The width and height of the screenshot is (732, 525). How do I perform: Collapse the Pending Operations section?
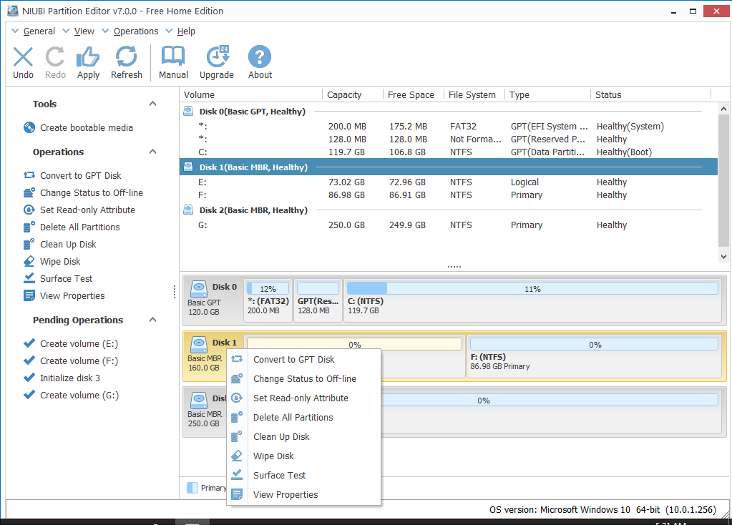(x=152, y=320)
